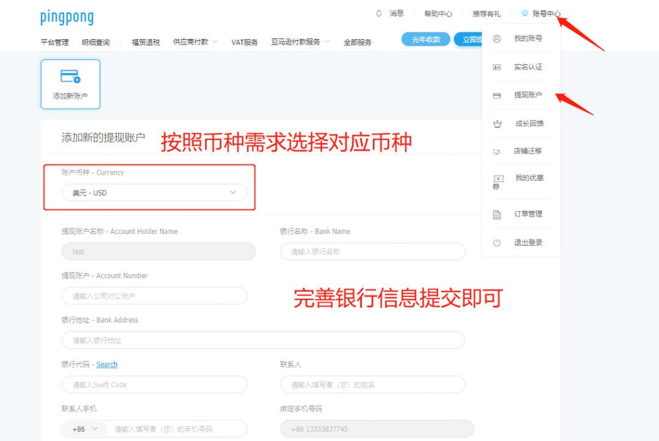
Task: Click the 我的账号 person icon
Action: click(x=498, y=37)
